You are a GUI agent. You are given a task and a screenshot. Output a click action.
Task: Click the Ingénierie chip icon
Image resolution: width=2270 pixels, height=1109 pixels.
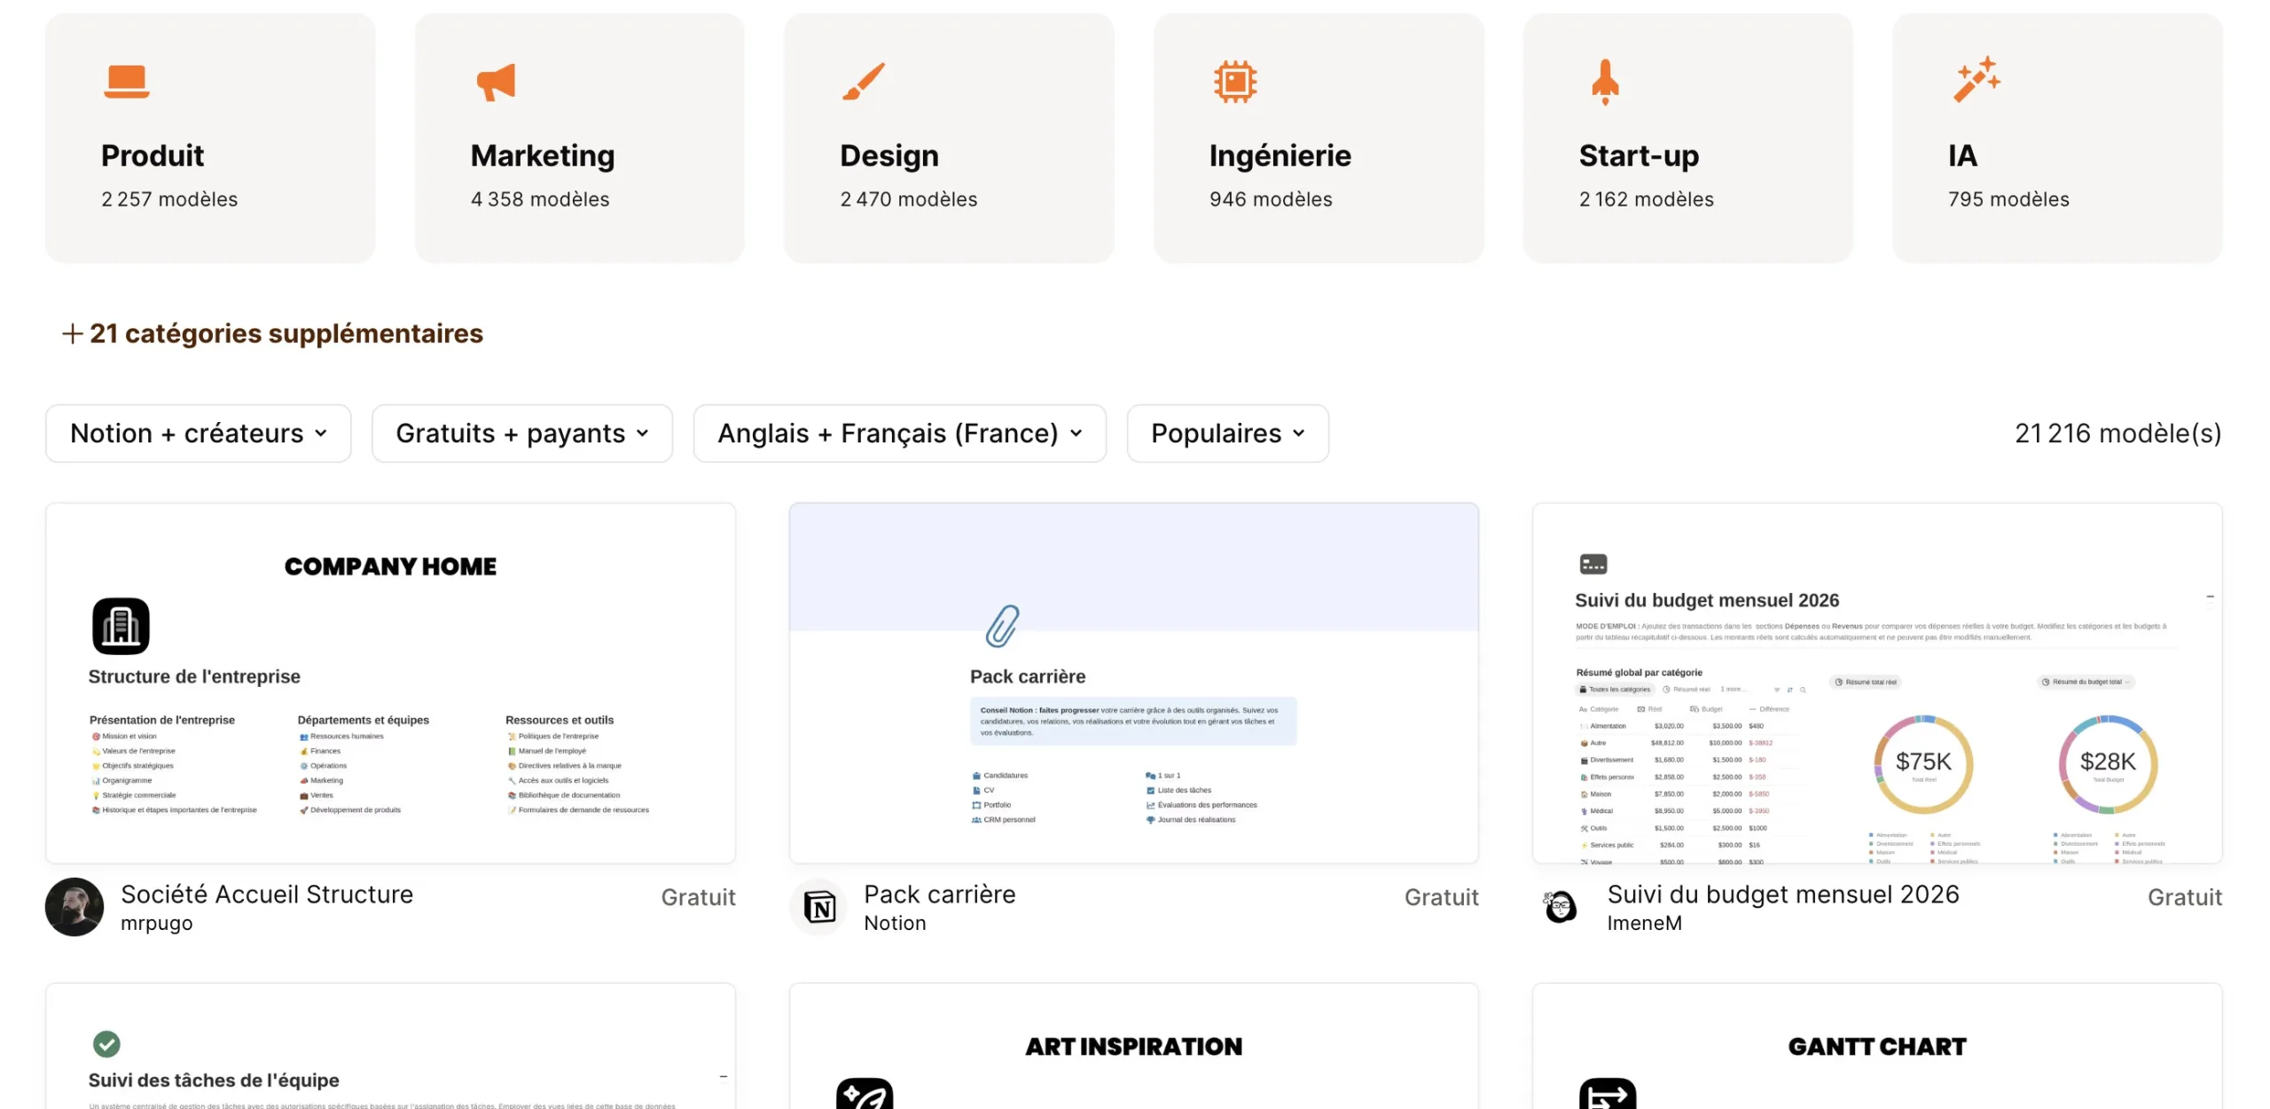point(1234,82)
